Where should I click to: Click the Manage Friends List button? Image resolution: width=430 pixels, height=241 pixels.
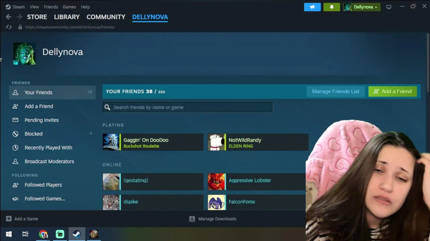coord(336,91)
